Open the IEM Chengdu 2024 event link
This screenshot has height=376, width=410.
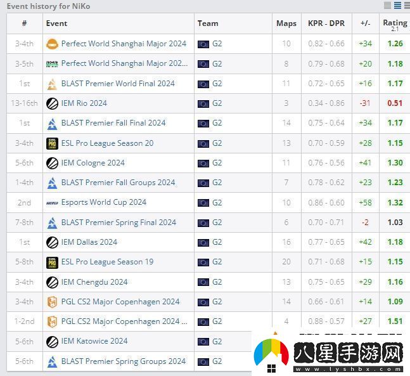[94, 282]
